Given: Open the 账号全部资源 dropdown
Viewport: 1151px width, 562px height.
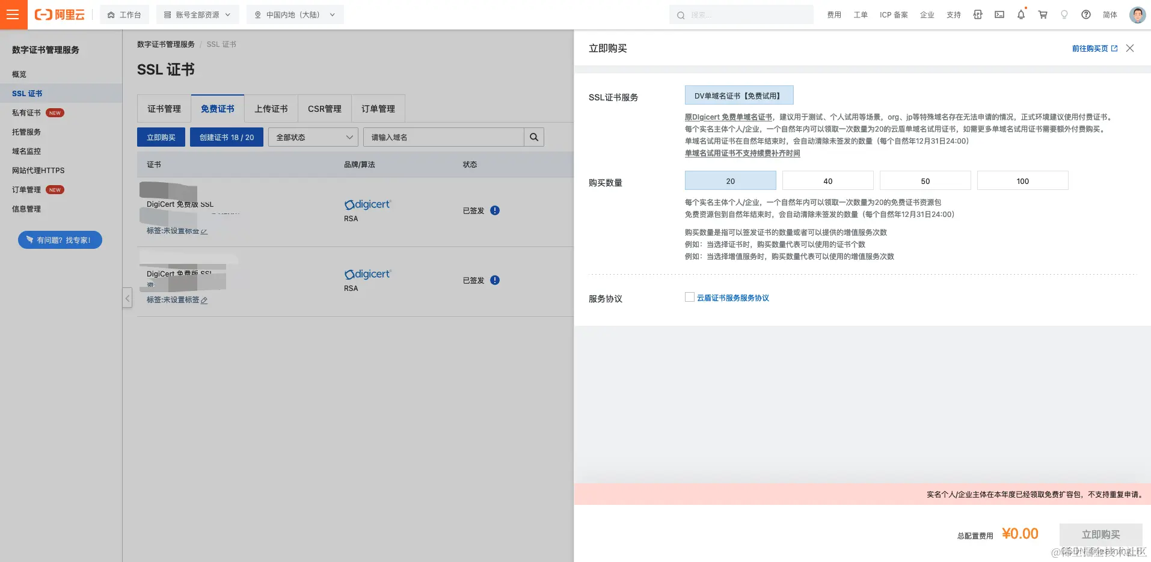Looking at the screenshot, I should point(197,14).
